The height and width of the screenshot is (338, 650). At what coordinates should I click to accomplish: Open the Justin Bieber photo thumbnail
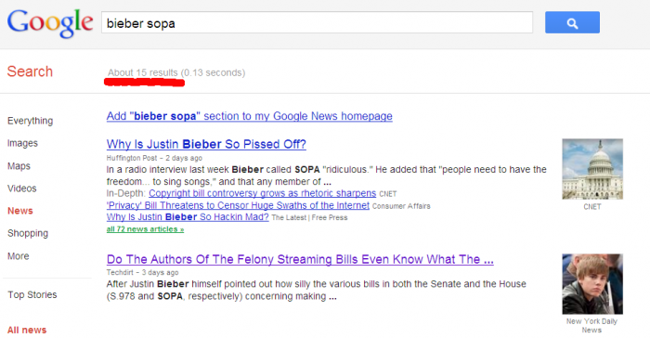point(592,284)
